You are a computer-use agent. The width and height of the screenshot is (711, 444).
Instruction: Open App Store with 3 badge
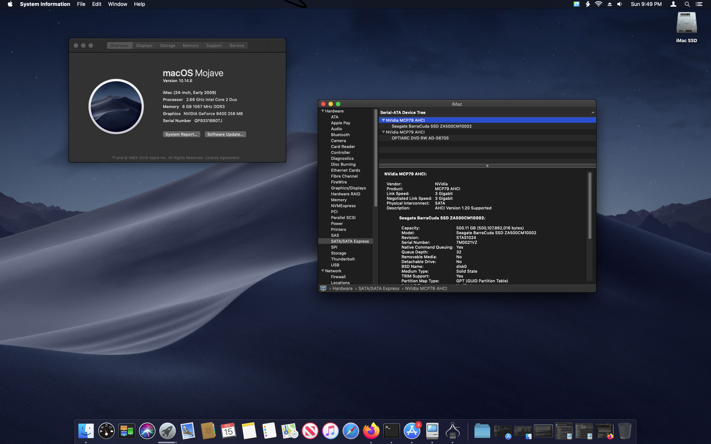412,431
